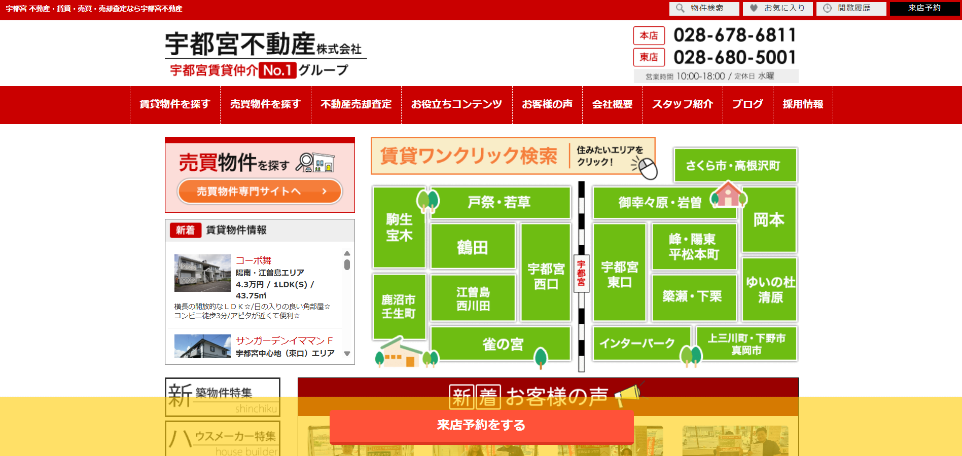Click the 閲覧履歴 label in top bar
This screenshot has width=962, height=456.
(x=854, y=8)
